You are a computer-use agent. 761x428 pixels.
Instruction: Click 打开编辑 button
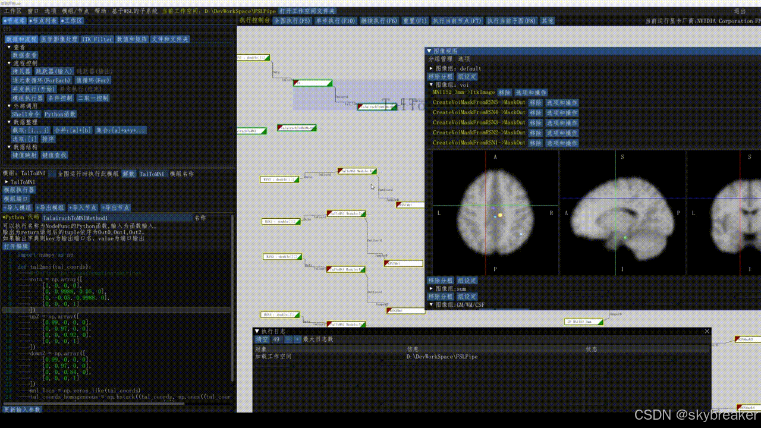[16, 246]
